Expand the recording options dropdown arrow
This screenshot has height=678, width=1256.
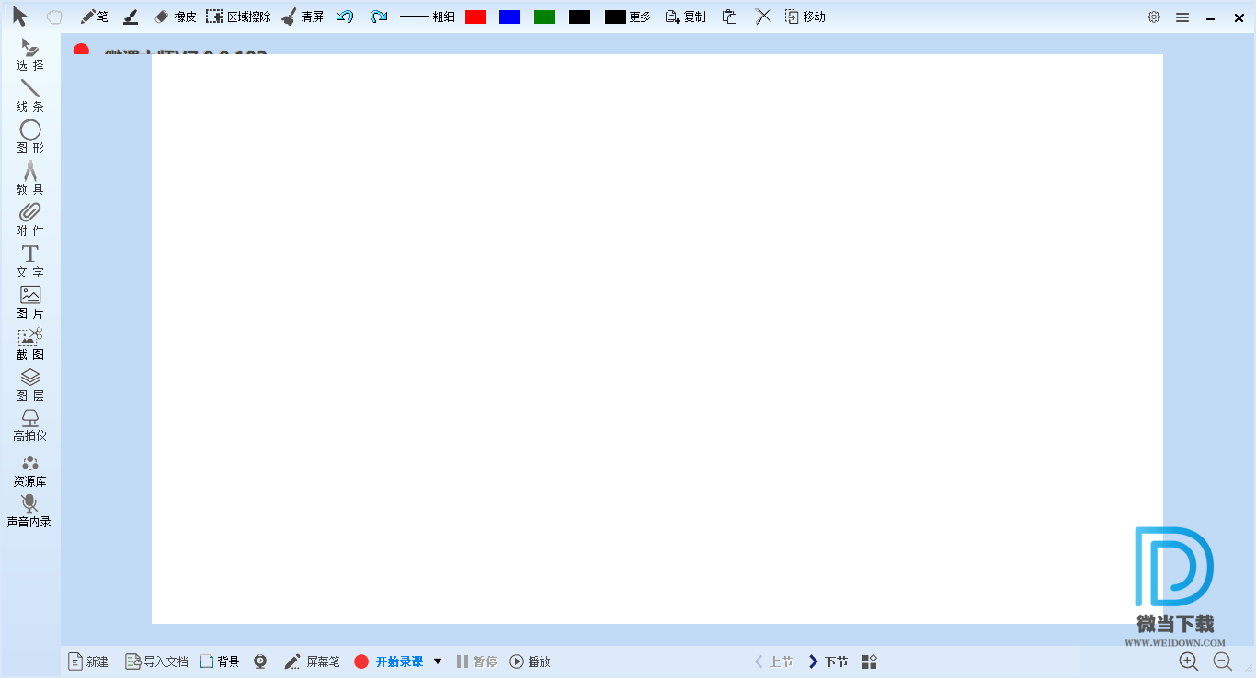pos(438,661)
